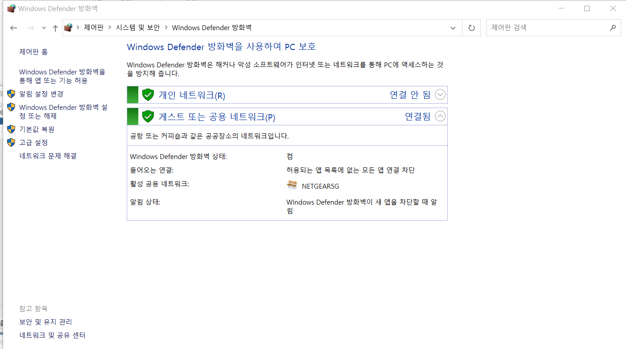Click 들어오는 연결 label
Viewport: 626px width, 349px height.
click(152, 170)
